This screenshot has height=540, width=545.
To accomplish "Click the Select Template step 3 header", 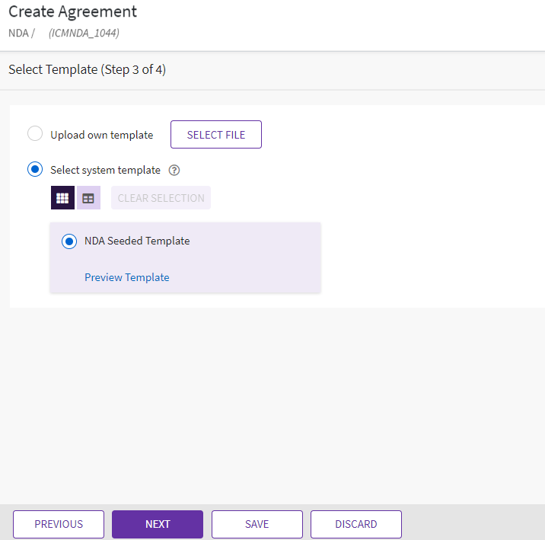I will [88, 70].
